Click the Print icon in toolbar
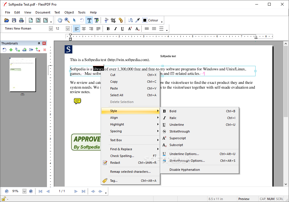The image size is (289, 202). point(21,20)
